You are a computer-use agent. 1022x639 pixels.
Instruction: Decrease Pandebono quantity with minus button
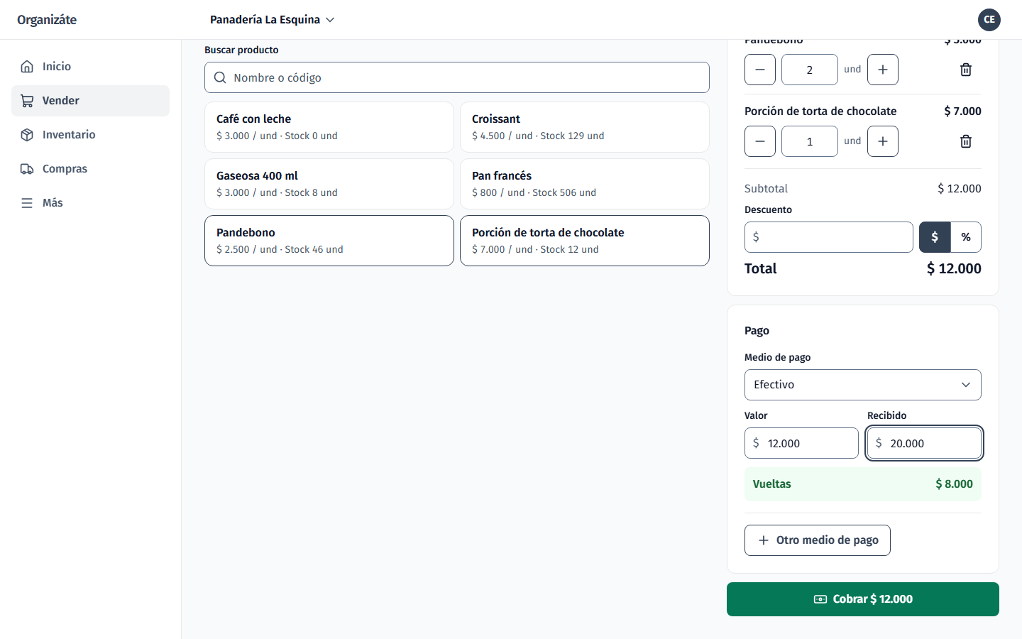pos(760,70)
